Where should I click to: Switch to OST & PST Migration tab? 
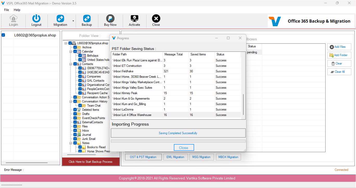[143, 157]
